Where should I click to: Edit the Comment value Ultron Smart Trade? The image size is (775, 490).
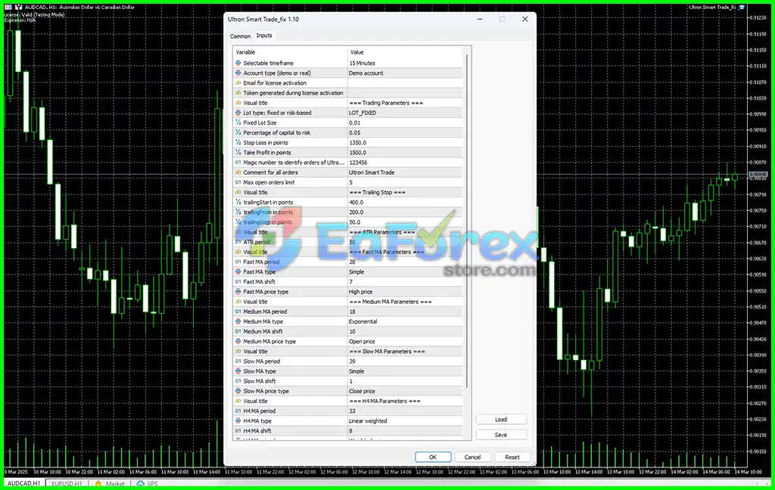coord(406,172)
